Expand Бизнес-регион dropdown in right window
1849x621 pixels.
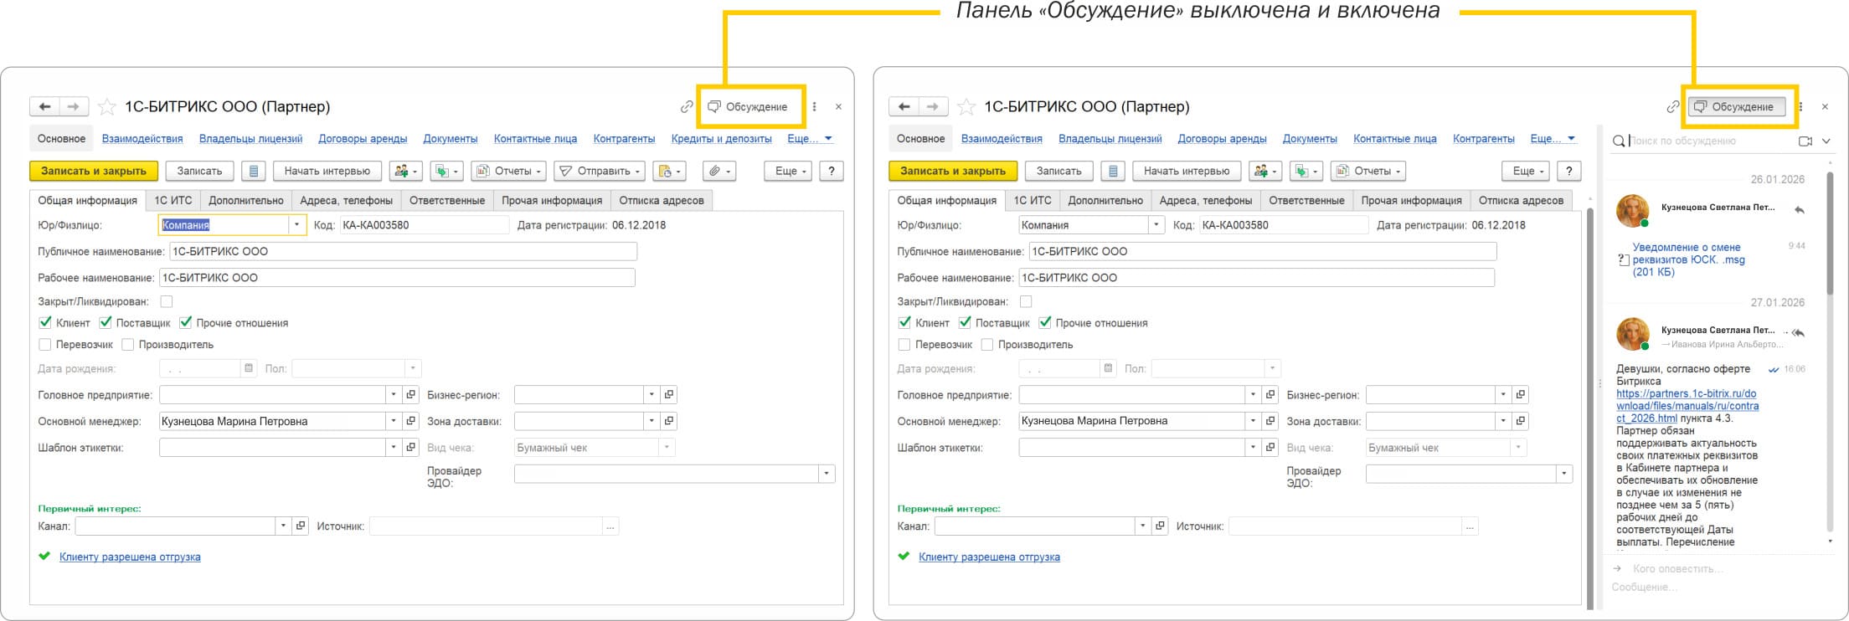1503,394
